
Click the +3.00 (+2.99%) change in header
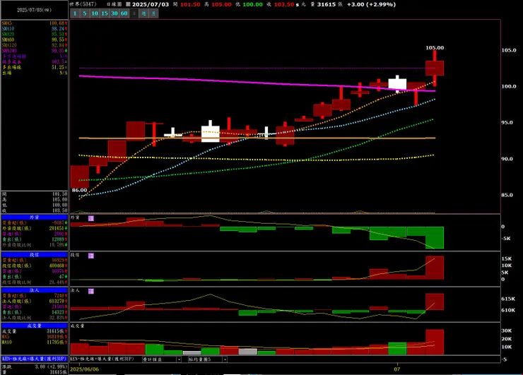pyautogui.click(x=371, y=4)
